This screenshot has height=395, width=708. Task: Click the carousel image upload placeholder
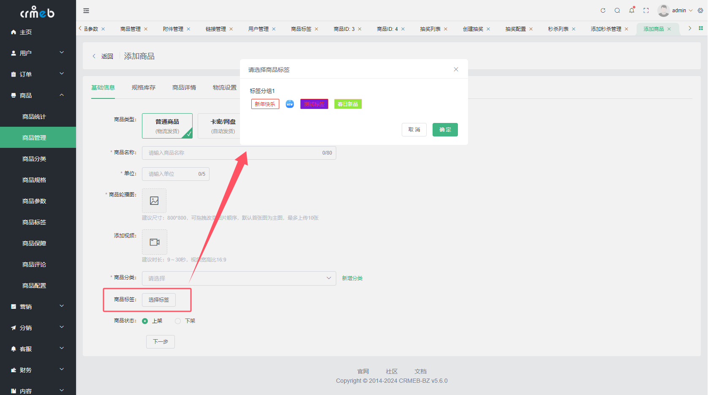[x=154, y=201]
